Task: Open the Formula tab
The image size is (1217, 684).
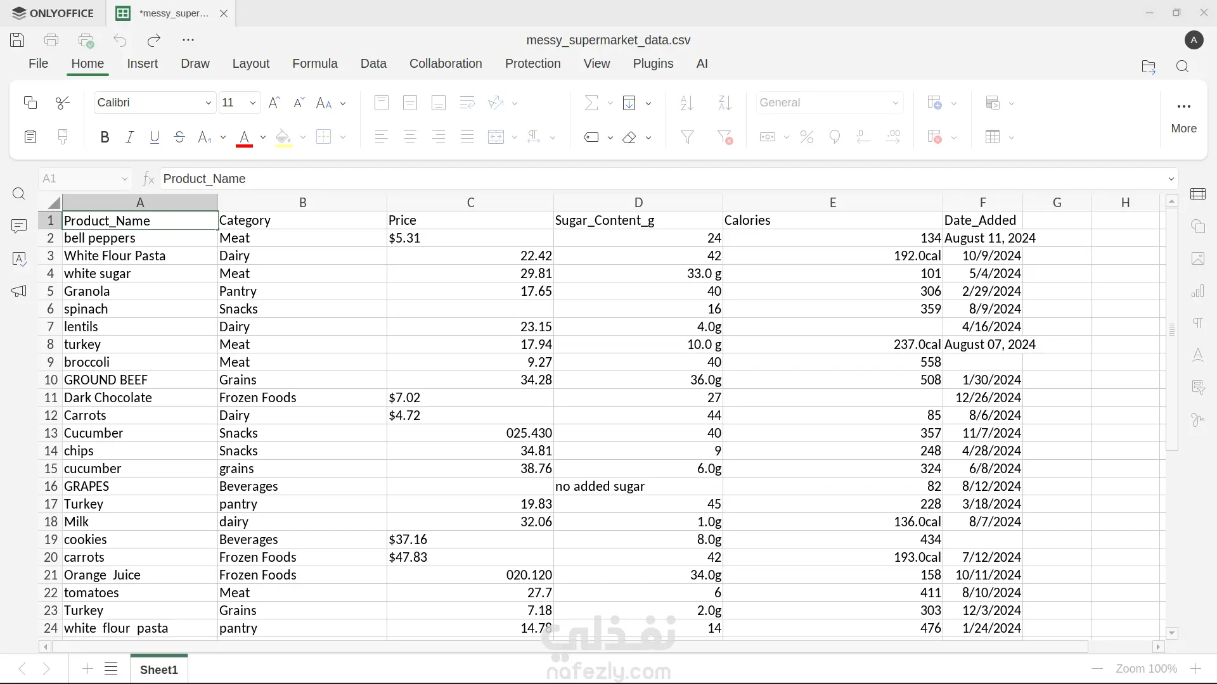Action: click(314, 63)
